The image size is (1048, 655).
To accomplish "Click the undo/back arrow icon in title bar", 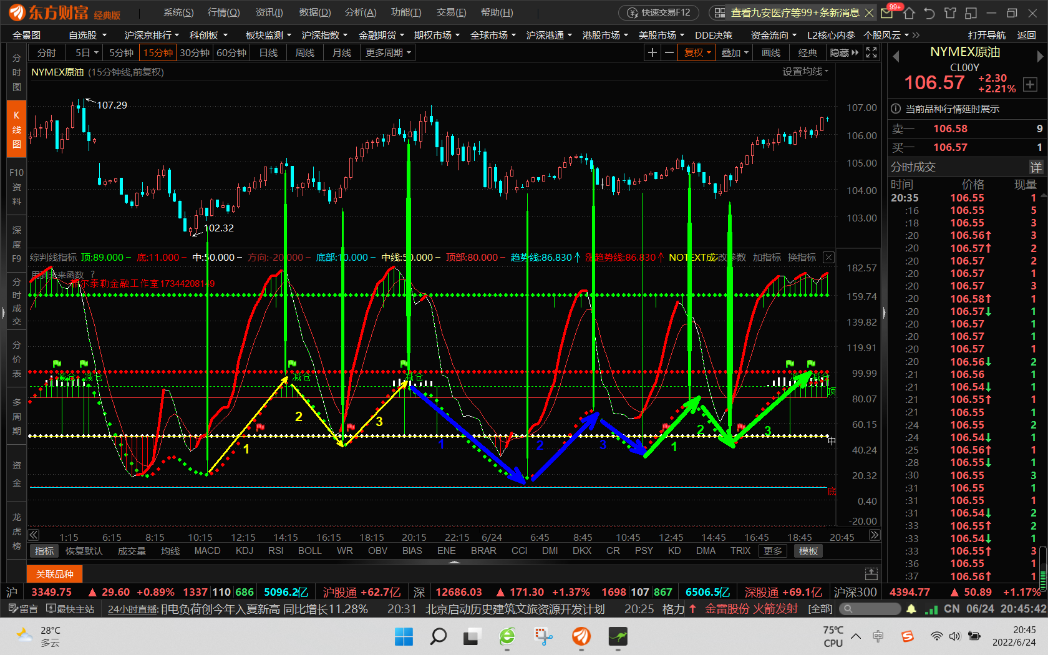I will tap(929, 13).
